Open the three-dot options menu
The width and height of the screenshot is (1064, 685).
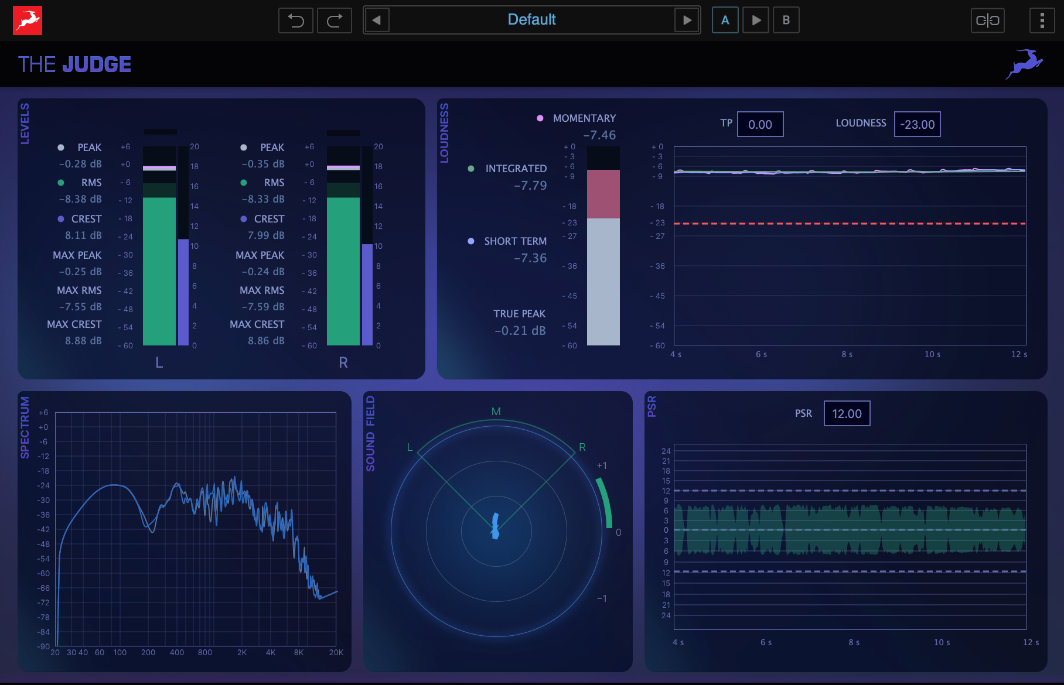pos(1042,20)
